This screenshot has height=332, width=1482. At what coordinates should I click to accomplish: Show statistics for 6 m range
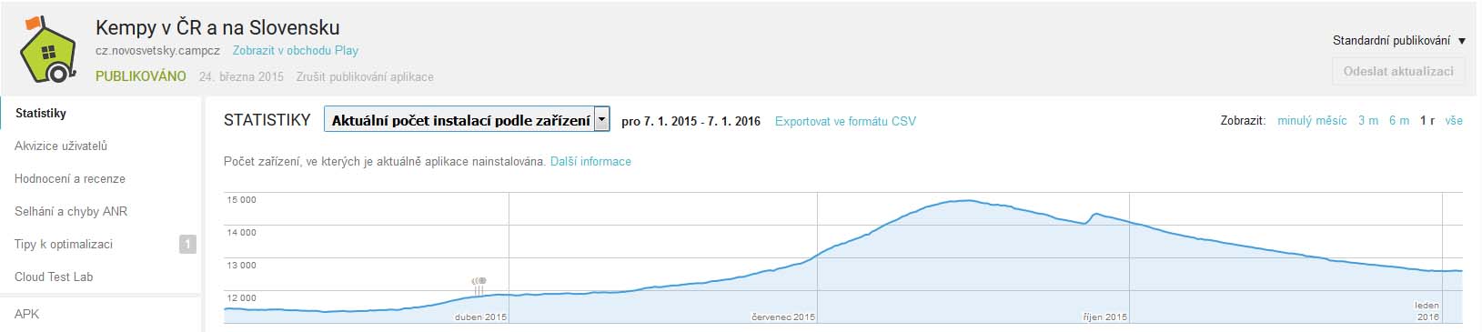tap(1399, 120)
